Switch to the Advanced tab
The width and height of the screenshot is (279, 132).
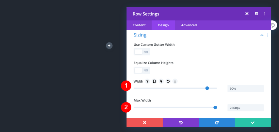tap(189, 25)
